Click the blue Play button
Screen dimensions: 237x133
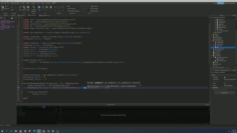coord(39,7)
